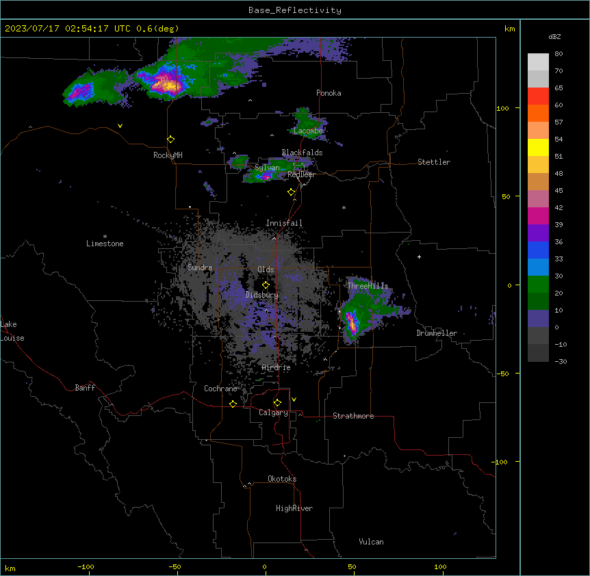590x576 pixels.
Task: Click the storm echo over Sylvan
Action: (x=266, y=176)
